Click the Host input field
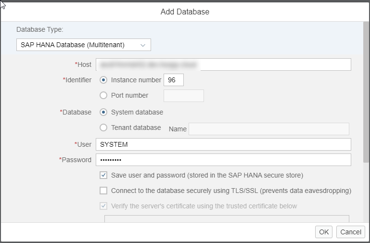Image resolution: width=370 pixels, height=243 pixels. tap(223, 64)
